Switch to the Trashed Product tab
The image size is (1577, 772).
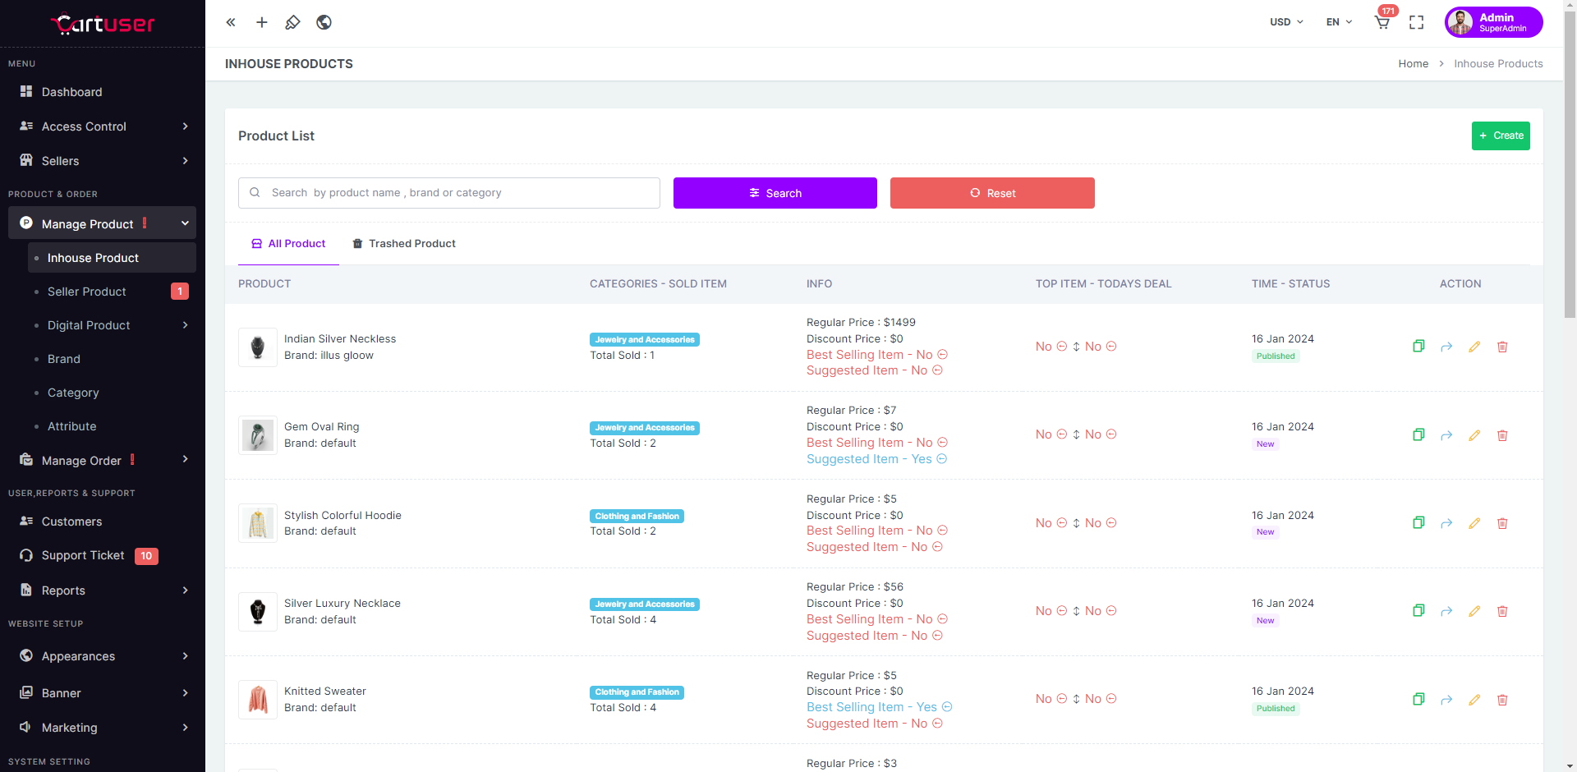pyautogui.click(x=404, y=244)
